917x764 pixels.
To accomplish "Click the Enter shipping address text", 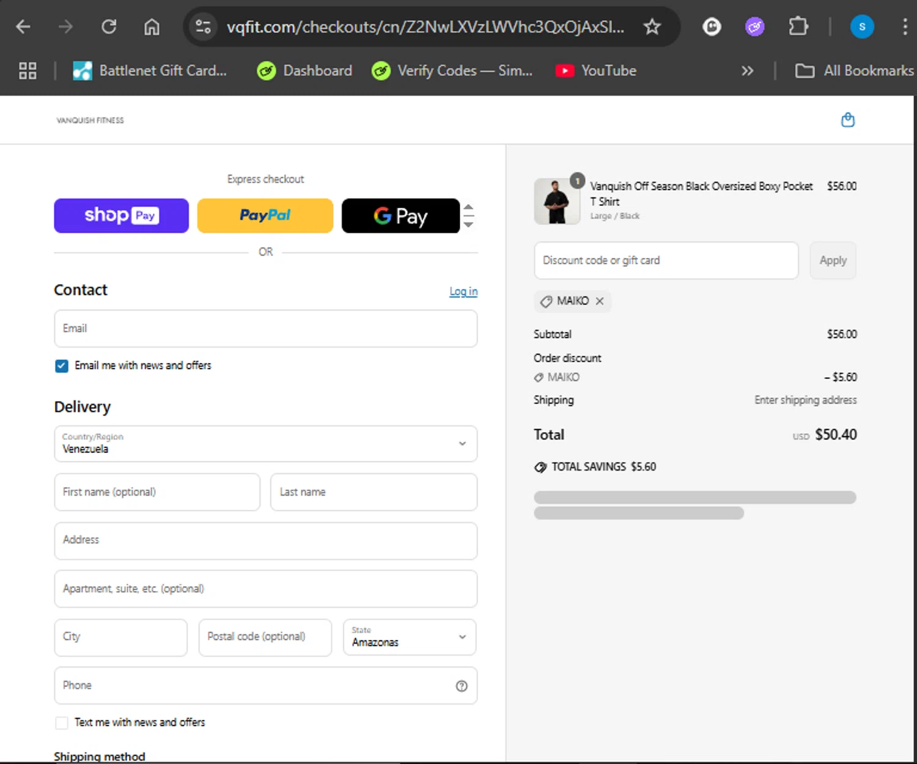I will pyautogui.click(x=805, y=400).
